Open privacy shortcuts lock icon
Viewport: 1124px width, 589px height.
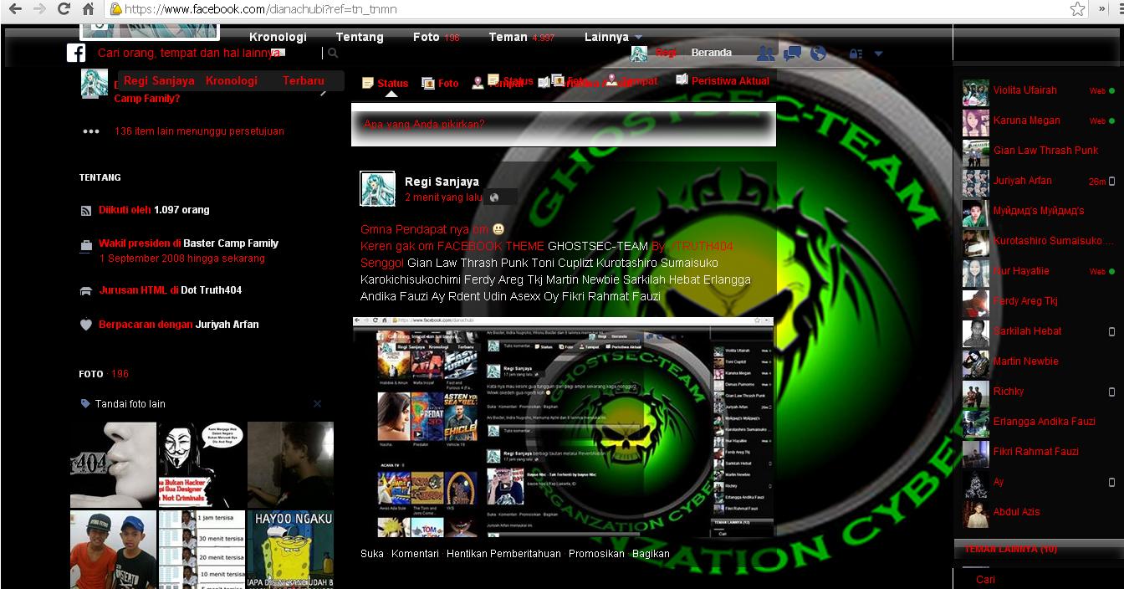click(855, 54)
